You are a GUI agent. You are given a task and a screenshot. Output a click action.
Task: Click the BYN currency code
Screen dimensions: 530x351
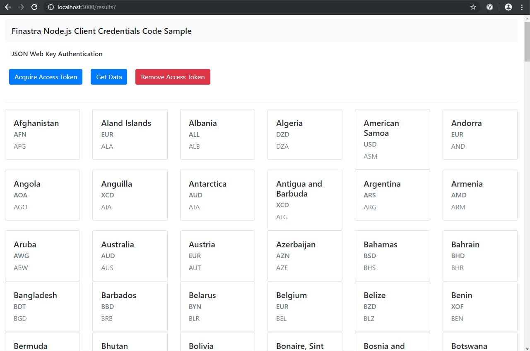pyautogui.click(x=195, y=306)
